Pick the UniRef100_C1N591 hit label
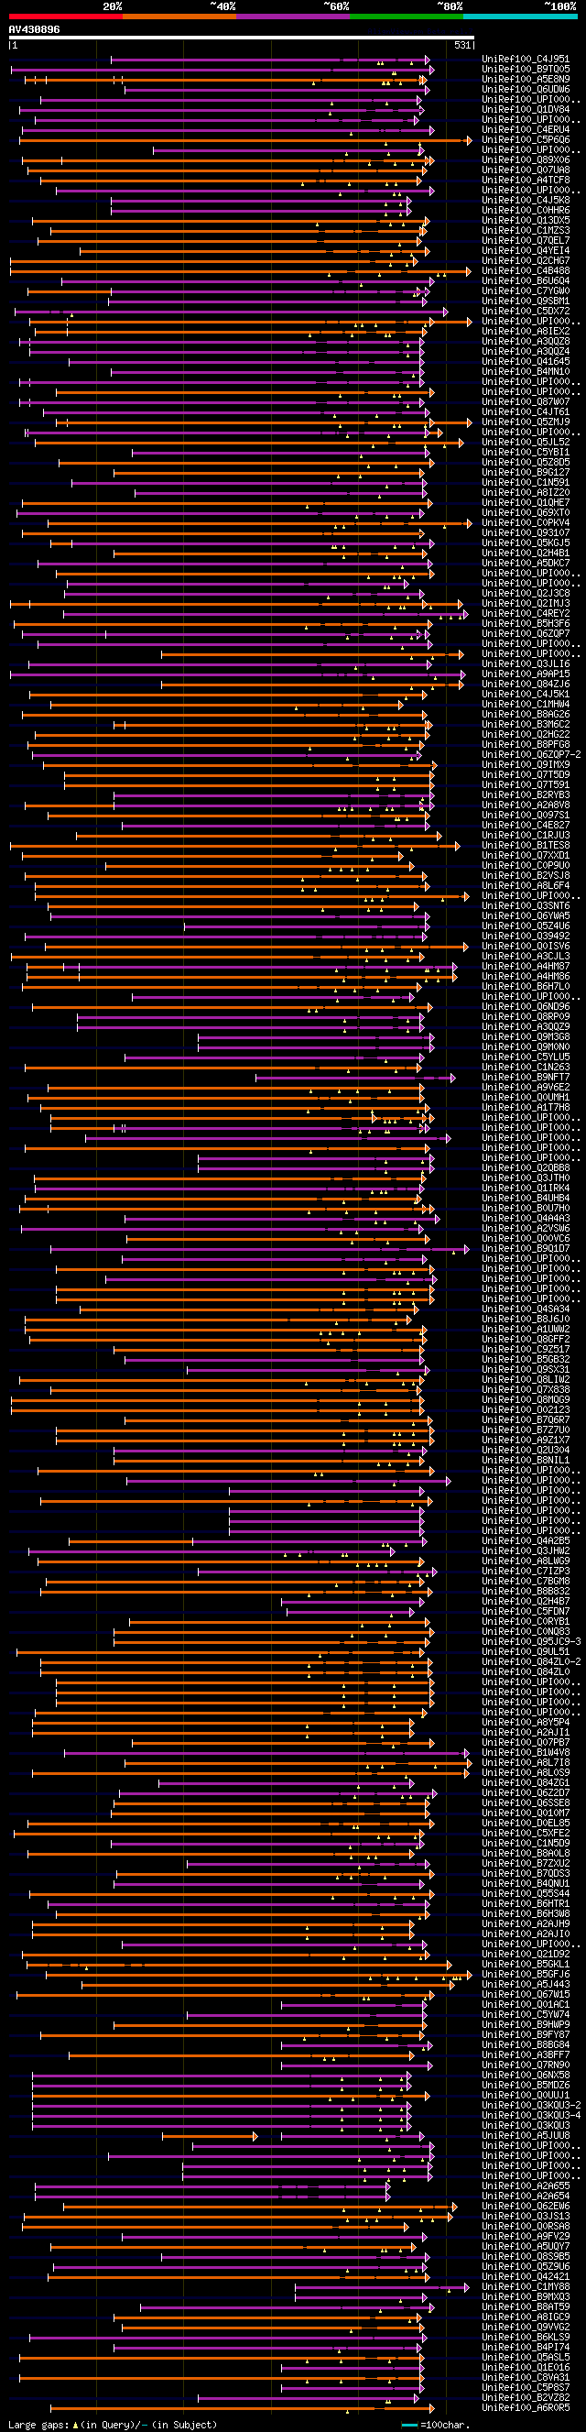586x2432 pixels. click(526, 481)
